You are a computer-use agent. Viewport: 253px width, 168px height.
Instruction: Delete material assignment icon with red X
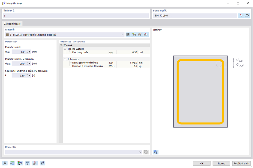[x=146, y=35]
